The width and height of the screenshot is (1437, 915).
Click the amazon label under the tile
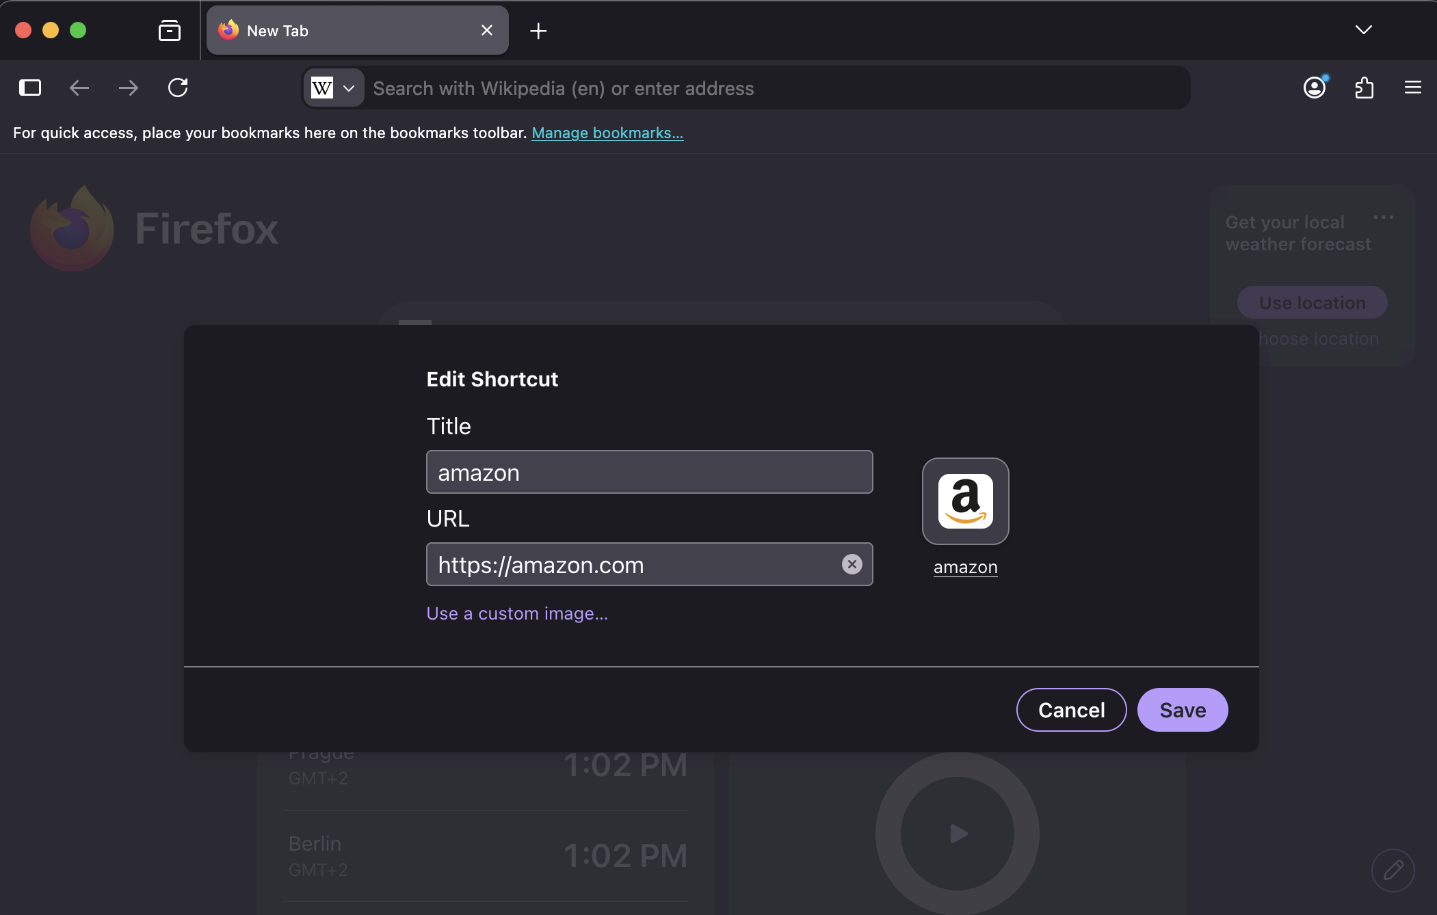click(x=966, y=567)
